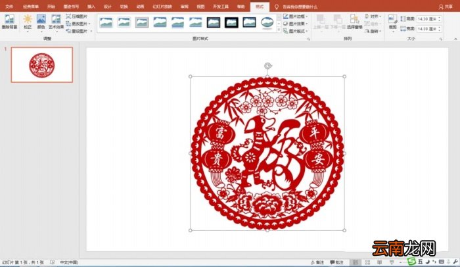This screenshot has width=460, height=267.
Task: Apply the second picture style thumbnail
Action: pos(124,22)
